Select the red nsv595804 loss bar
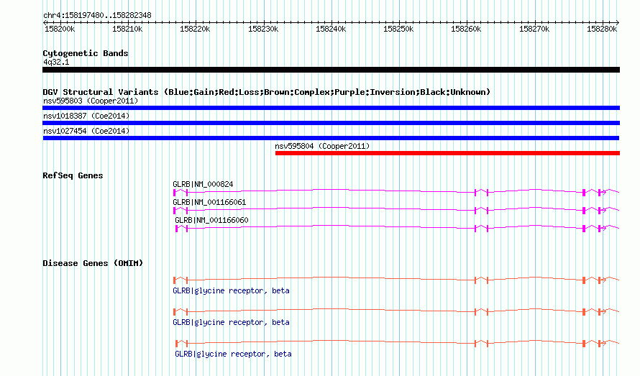640x376 pixels. click(448, 153)
